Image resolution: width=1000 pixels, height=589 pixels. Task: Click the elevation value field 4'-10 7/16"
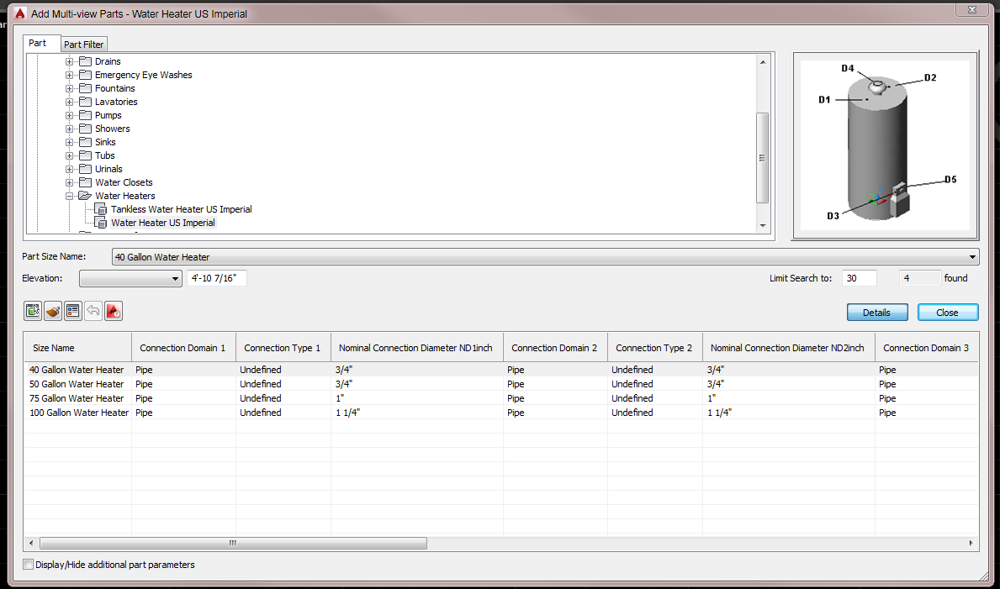(217, 278)
